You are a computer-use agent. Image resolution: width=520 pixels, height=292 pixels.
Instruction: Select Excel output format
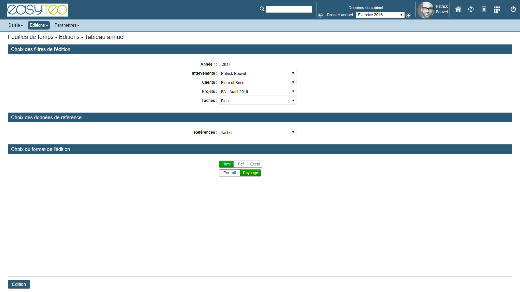255,164
